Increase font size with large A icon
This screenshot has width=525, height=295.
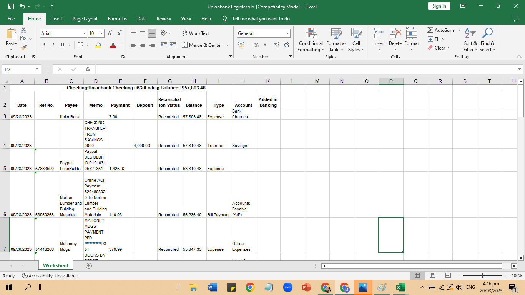(x=110, y=33)
